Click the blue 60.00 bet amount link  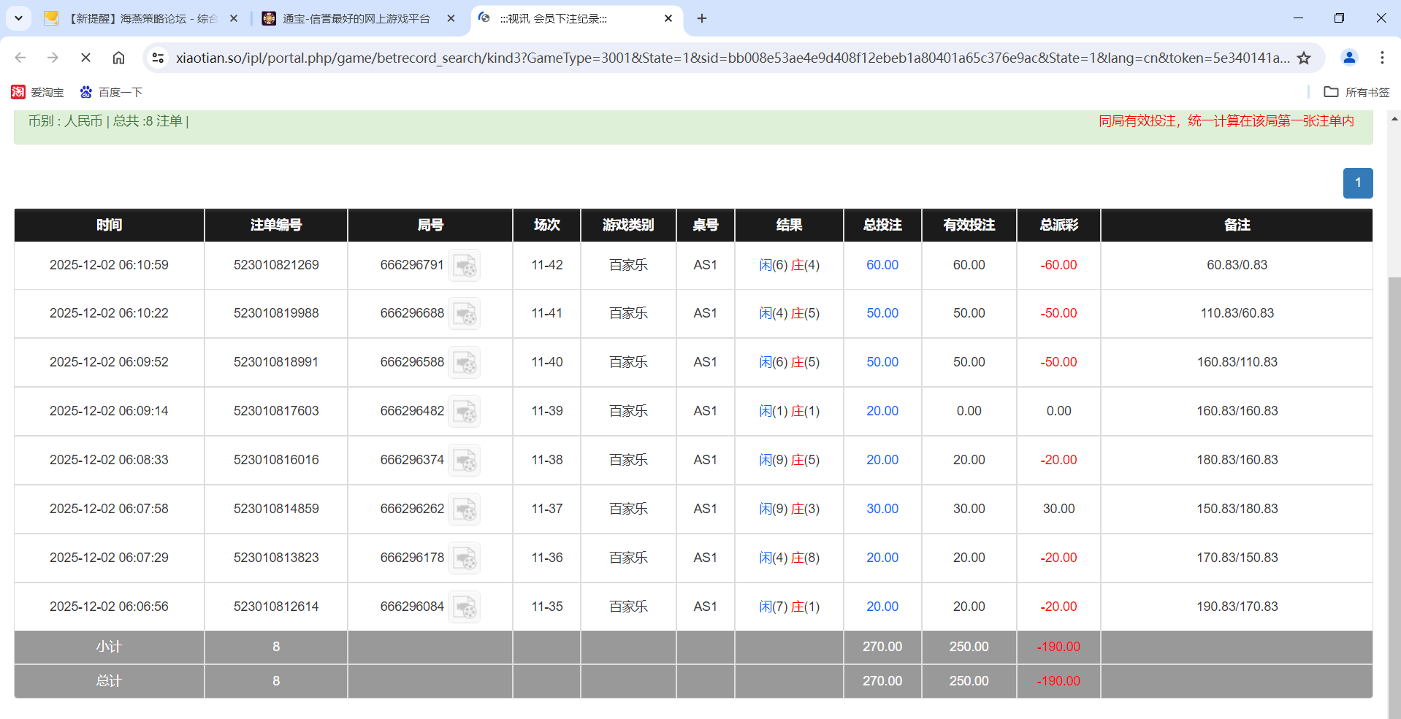tap(882, 265)
